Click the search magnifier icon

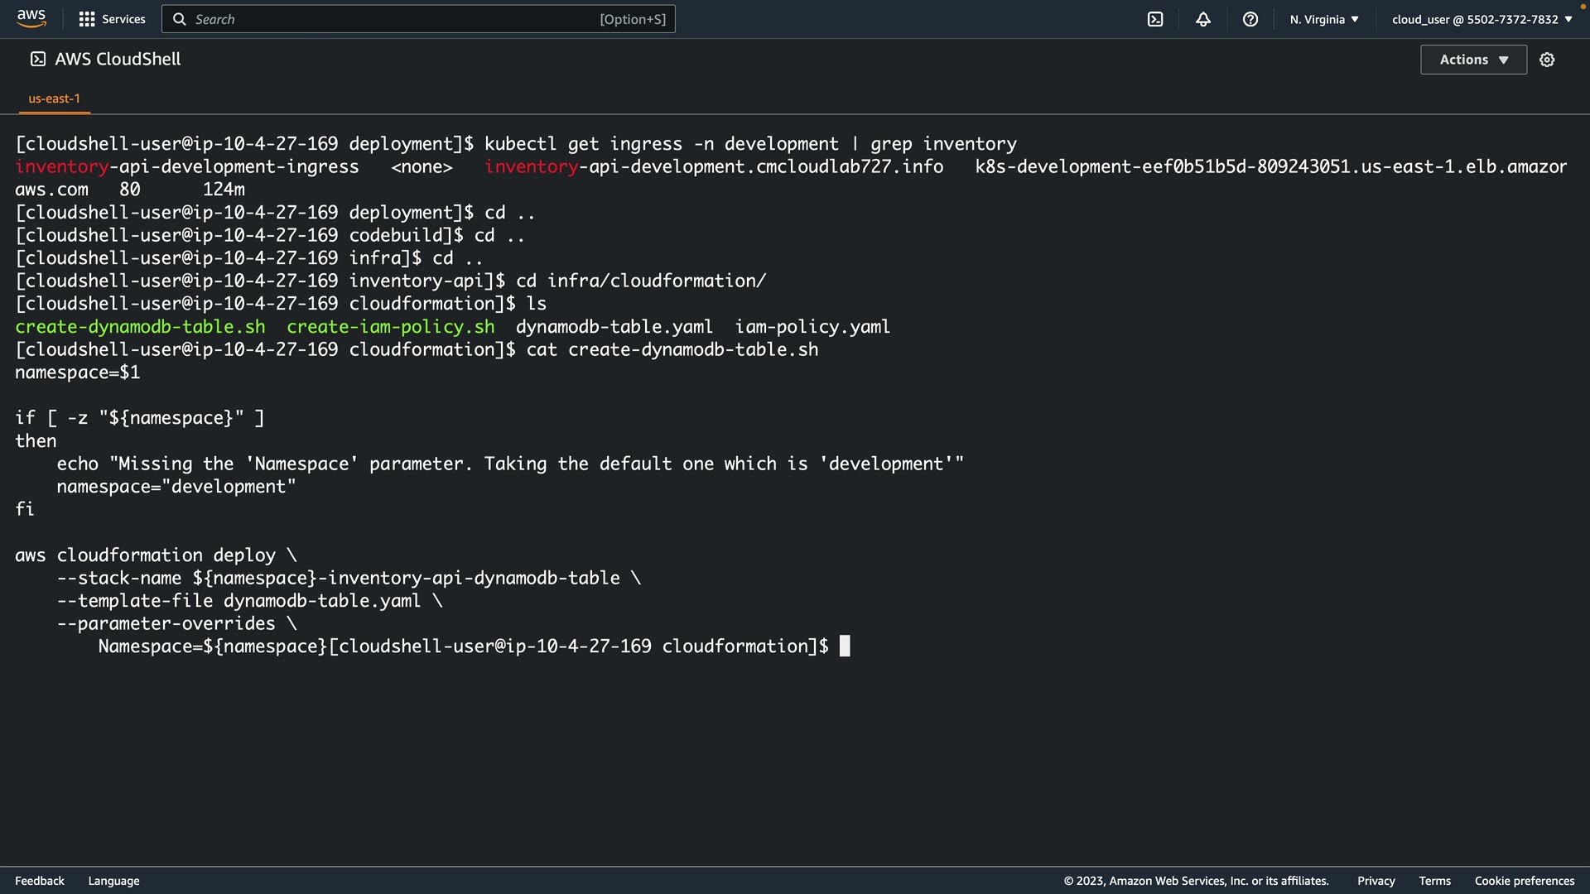coord(179,19)
